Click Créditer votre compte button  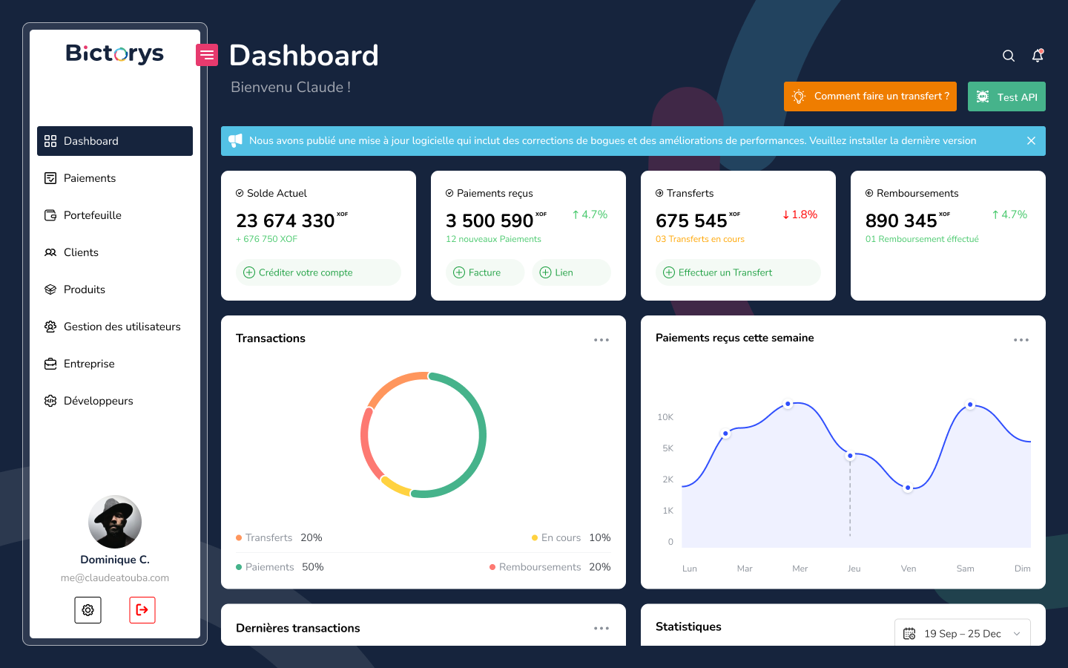318,272
